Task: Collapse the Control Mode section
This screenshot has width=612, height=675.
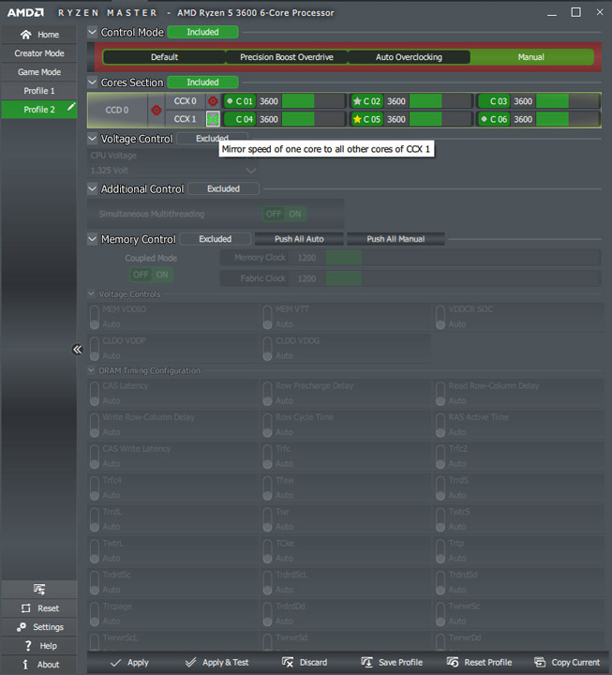Action: point(92,32)
